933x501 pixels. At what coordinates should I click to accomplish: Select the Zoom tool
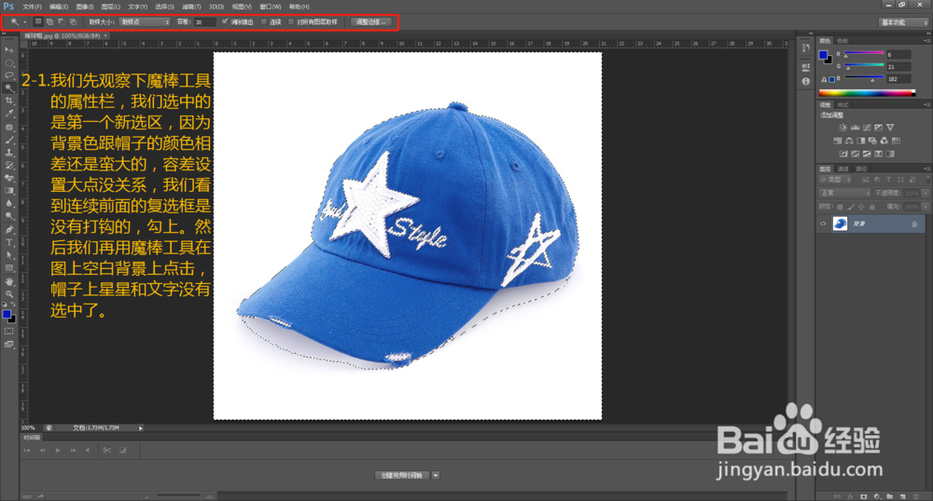point(9,294)
